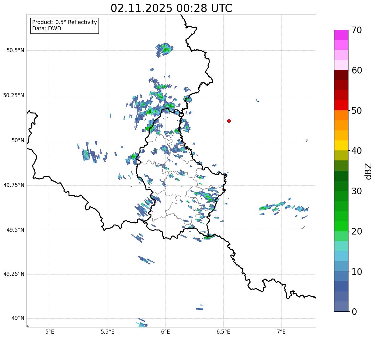Pick the bright red colorbar swatch above 50
The image size is (376, 338).
341,105
